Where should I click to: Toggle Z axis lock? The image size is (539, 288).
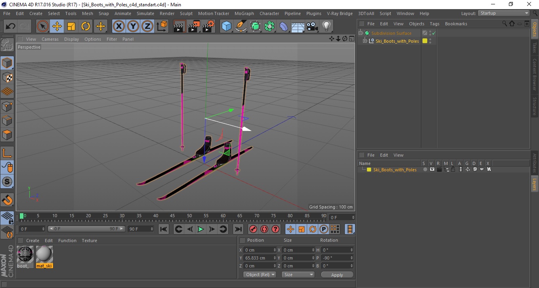pyautogui.click(x=147, y=27)
